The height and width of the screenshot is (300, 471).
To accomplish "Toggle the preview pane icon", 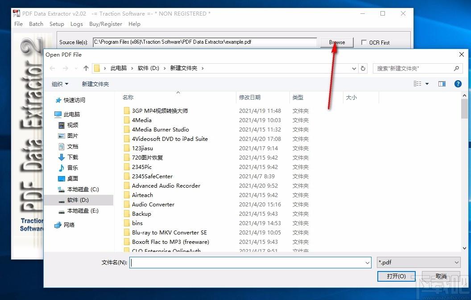I will pos(442,84).
